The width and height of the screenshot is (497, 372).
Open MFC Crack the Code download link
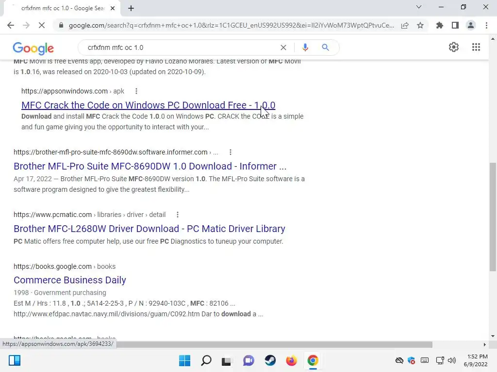click(x=149, y=105)
